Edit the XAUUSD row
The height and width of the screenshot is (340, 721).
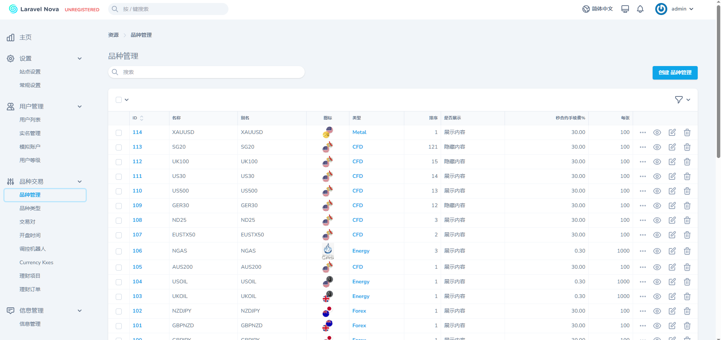click(672, 132)
